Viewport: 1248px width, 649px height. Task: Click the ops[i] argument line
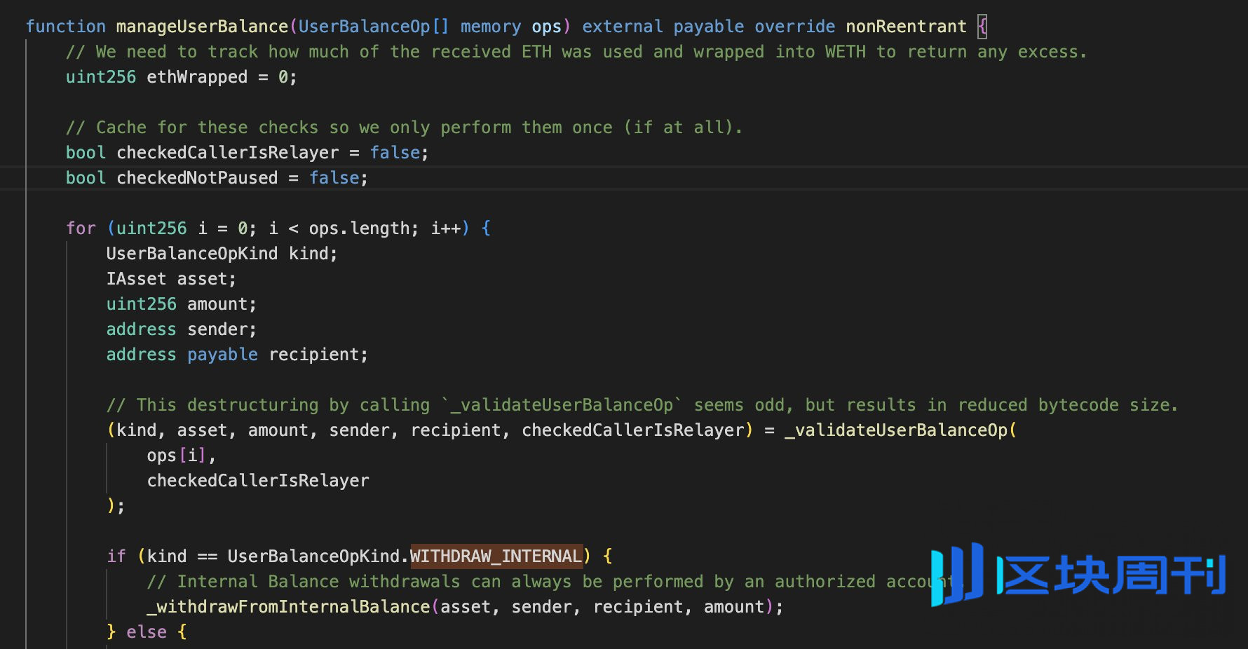coord(177,456)
